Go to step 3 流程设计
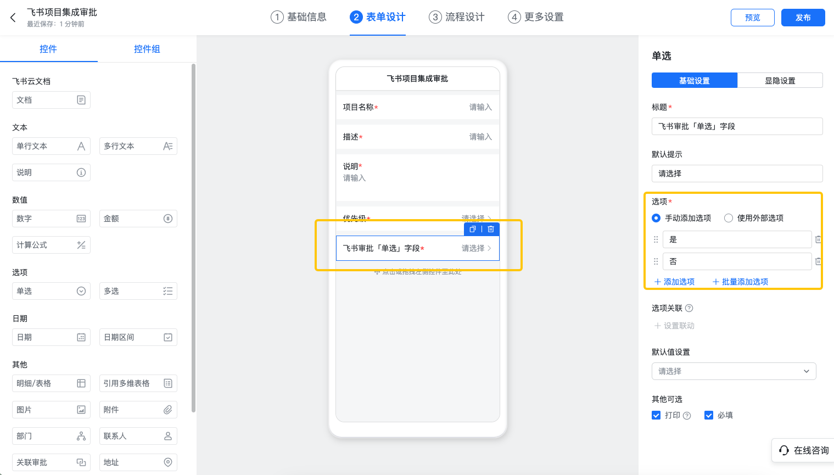 457,17
